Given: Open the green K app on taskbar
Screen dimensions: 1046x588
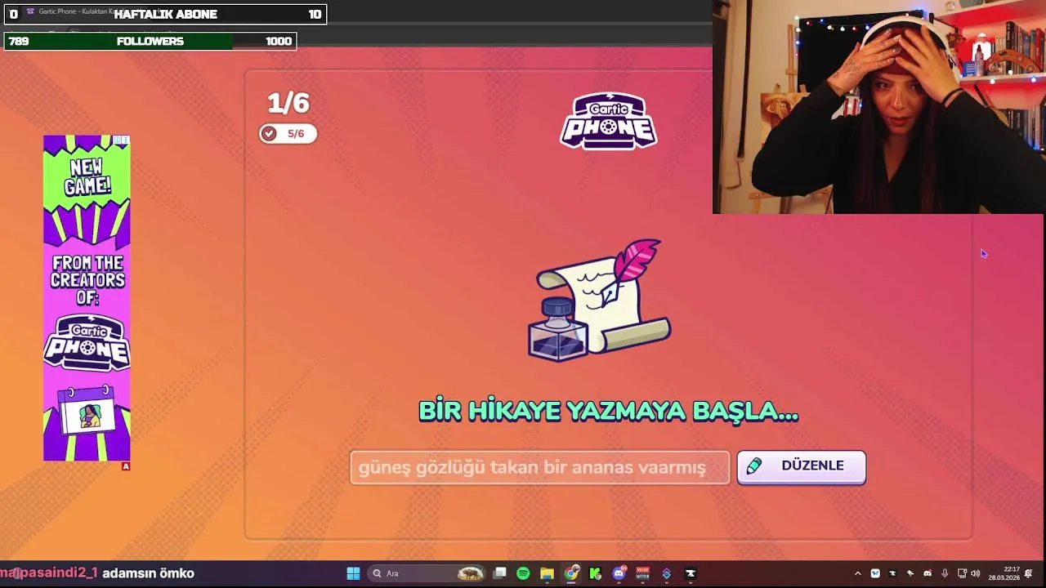Looking at the screenshot, I should coord(595,573).
